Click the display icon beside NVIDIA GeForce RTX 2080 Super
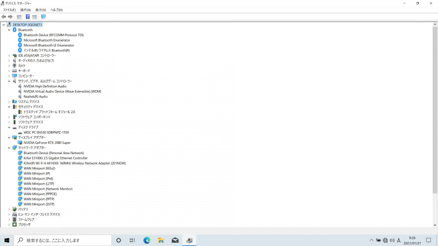 20,143
